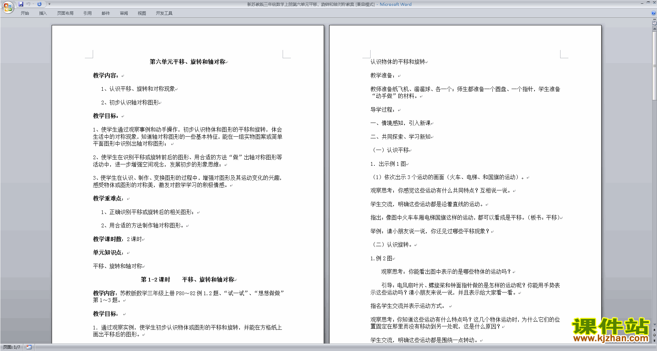Save the document with the floppy-disk icon
The width and height of the screenshot is (657, 351).
[21, 4]
